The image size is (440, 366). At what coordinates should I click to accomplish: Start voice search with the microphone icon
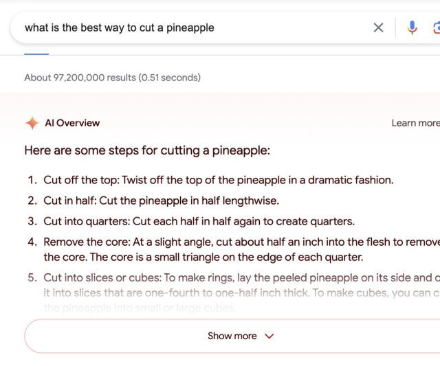click(x=412, y=27)
